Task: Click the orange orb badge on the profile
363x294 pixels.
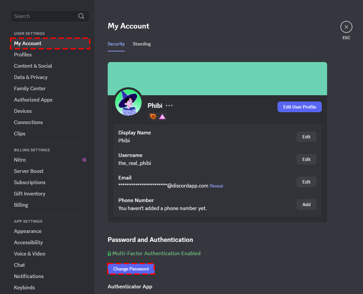Action: [153, 116]
